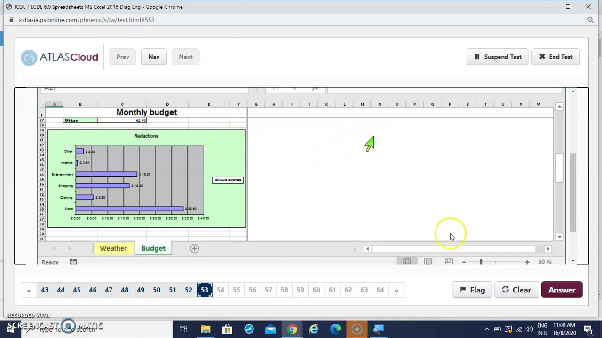Open Task View in the taskbar
Screen dimensions: 602x338
tap(183, 329)
